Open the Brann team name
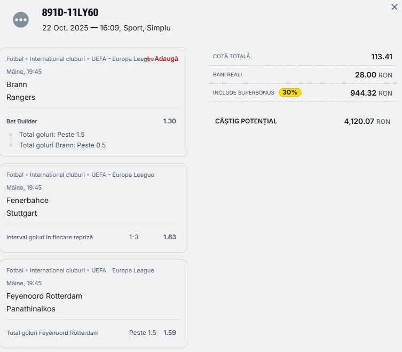Viewport: 402px width, 352px height. pyautogui.click(x=17, y=84)
